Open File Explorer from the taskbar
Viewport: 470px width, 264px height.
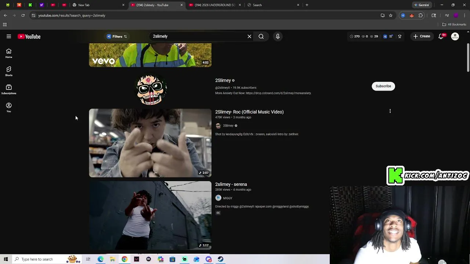coord(112,259)
